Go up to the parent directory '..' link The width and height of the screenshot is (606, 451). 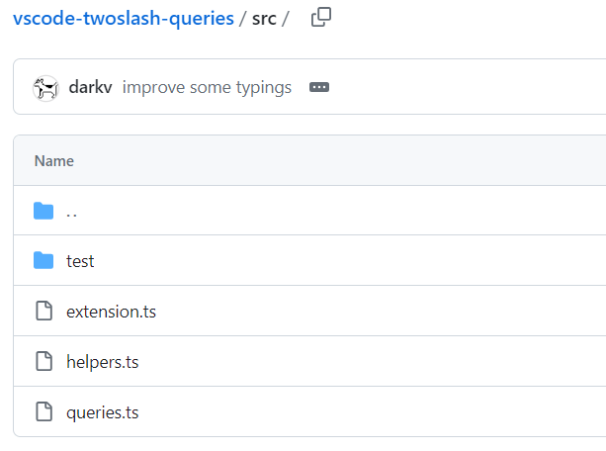click(71, 213)
